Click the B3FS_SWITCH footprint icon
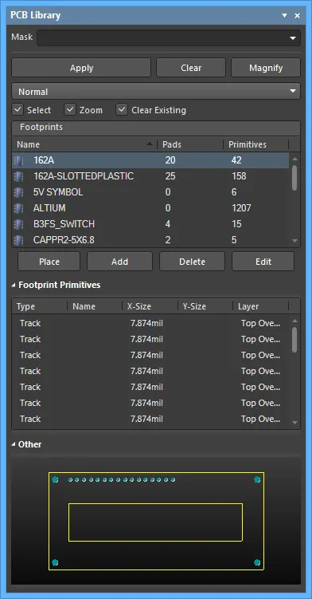The image size is (312, 599). (18, 224)
